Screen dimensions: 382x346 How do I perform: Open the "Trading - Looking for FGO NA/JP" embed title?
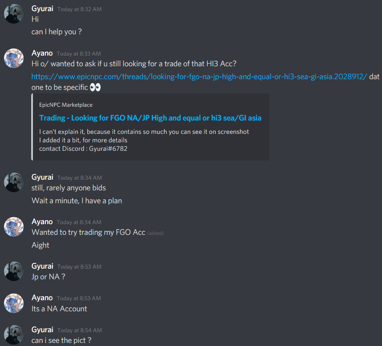point(150,118)
